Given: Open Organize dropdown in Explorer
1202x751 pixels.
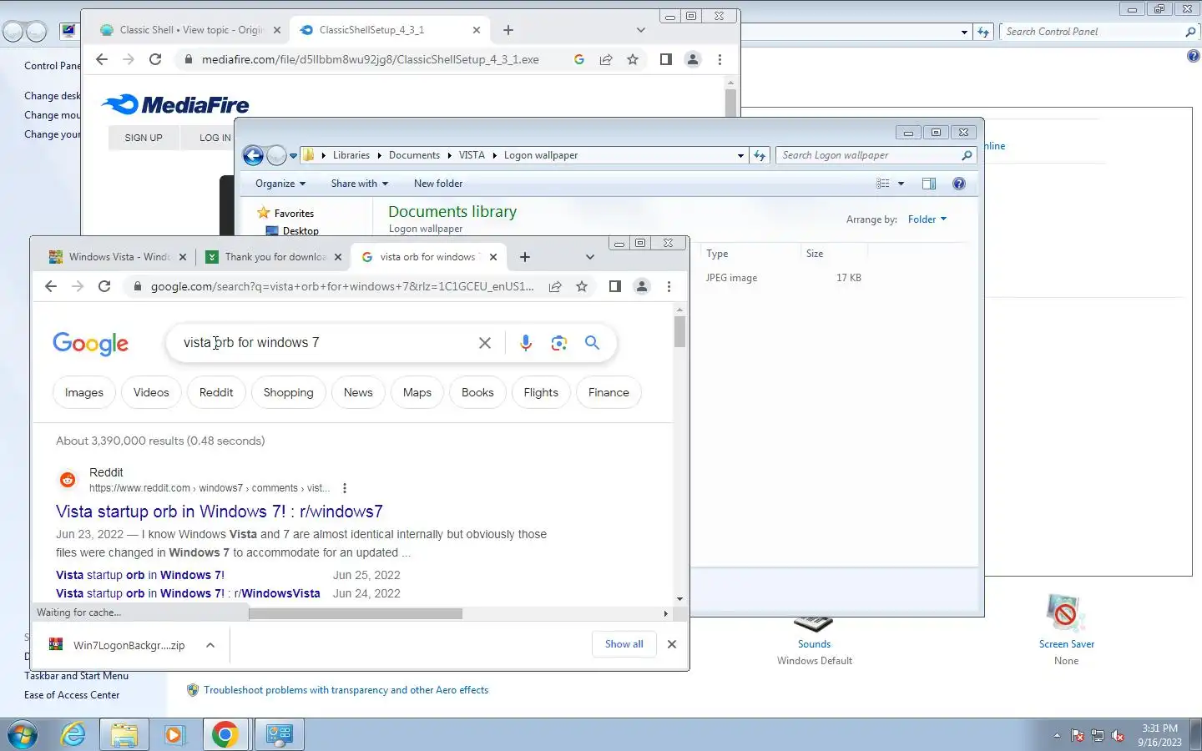Looking at the screenshot, I should pyautogui.click(x=280, y=184).
